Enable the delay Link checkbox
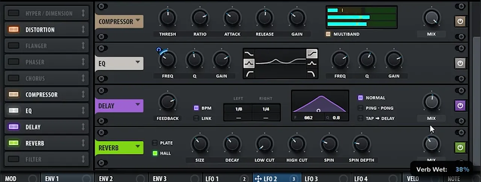 tap(196, 118)
